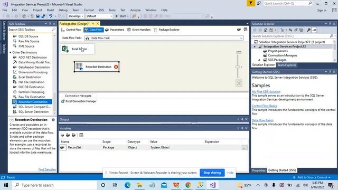Click Quick Launch search box
The height and width of the screenshot is (190, 338).
coord(288,4)
